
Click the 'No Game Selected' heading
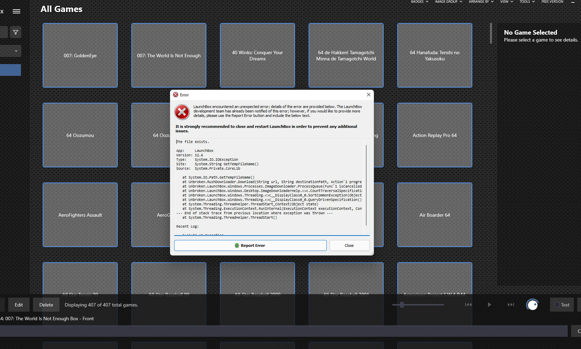click(530, 33)
